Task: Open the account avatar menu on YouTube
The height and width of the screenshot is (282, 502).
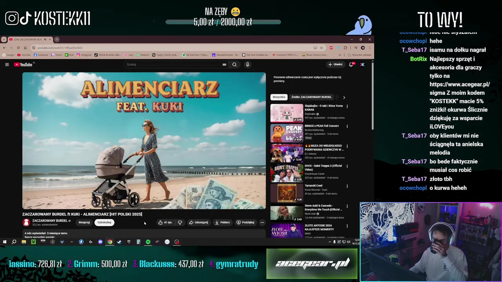Action: [x=362, y=65]
